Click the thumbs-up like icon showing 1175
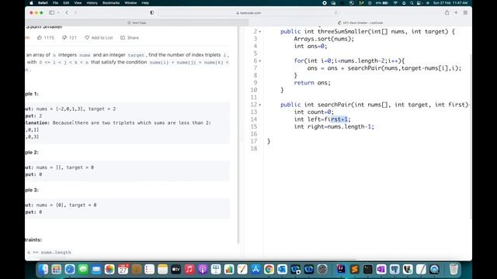 (40, 38)
